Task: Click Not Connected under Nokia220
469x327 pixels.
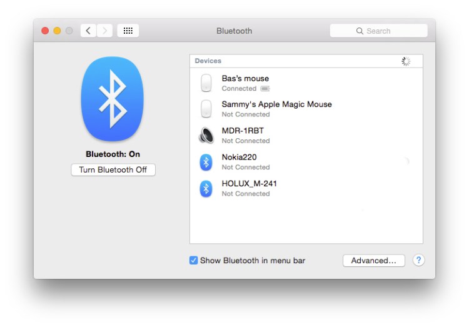Action: tap(246, 167)
